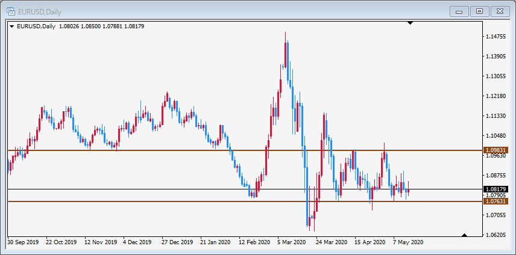516x255 pixels.
Task: Click the 24 Mar 2020 date label
Action: point(332,242)
